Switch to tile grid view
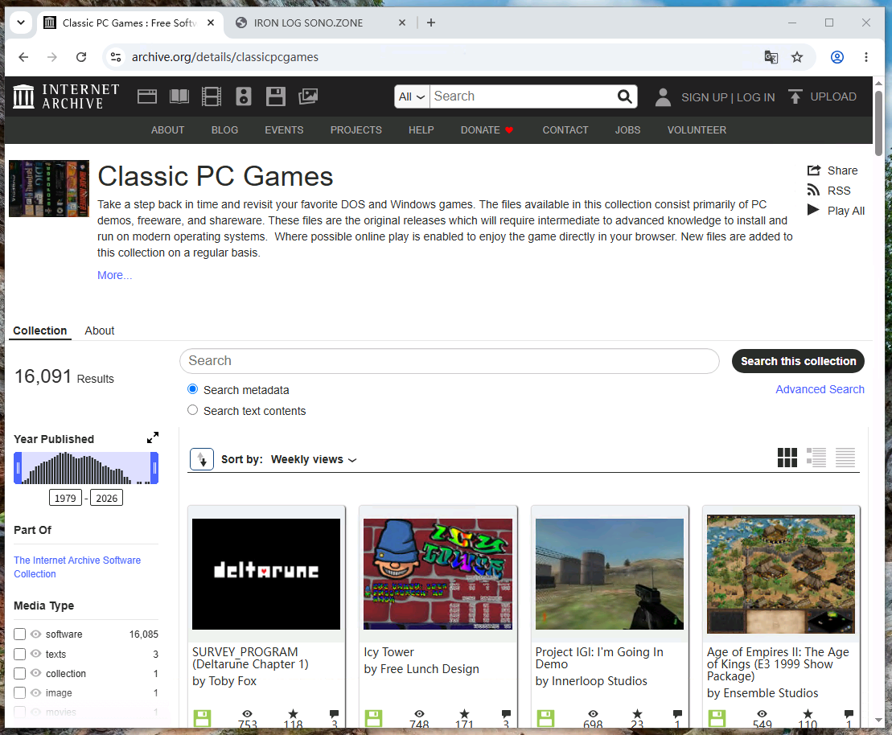The image size is (892, 735). (x=787, y=458)
